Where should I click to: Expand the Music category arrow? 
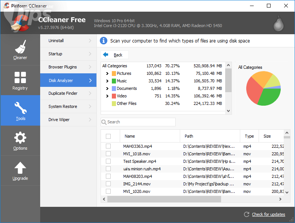[107, 81]
